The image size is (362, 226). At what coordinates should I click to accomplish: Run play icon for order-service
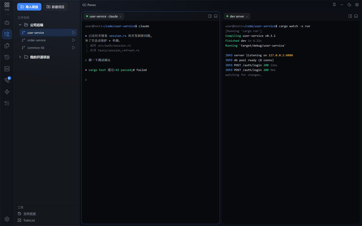tap(73, 40)
